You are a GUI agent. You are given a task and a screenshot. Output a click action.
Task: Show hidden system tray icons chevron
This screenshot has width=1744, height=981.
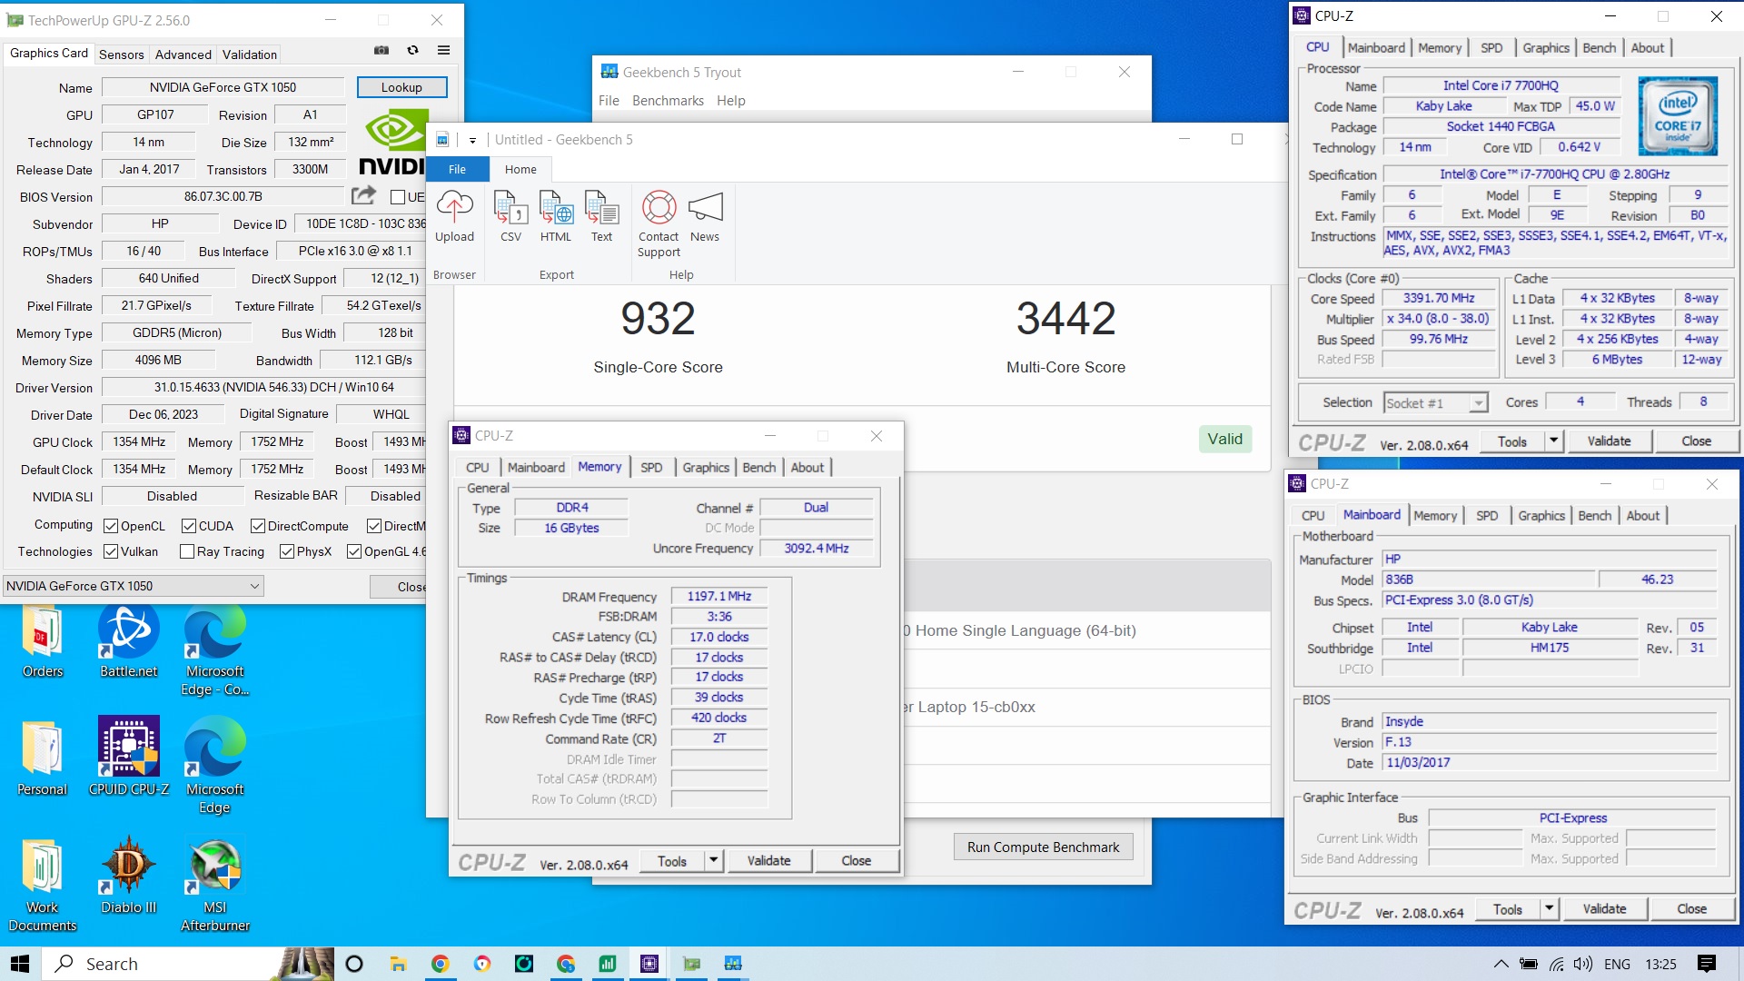tap(1501, 964)
